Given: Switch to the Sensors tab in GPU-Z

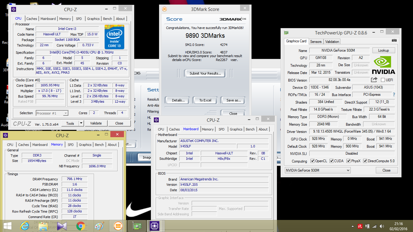Looking at the screenshot, I should (316, 41).
